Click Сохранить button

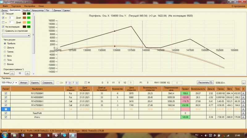tap(48, 83)
